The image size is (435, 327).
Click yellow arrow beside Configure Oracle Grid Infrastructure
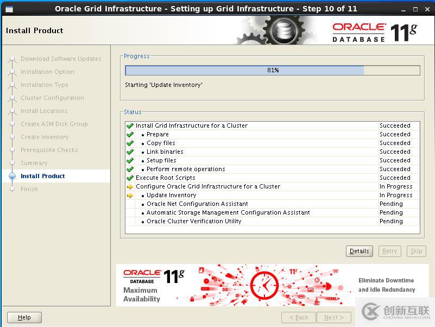tap(130, 187)
